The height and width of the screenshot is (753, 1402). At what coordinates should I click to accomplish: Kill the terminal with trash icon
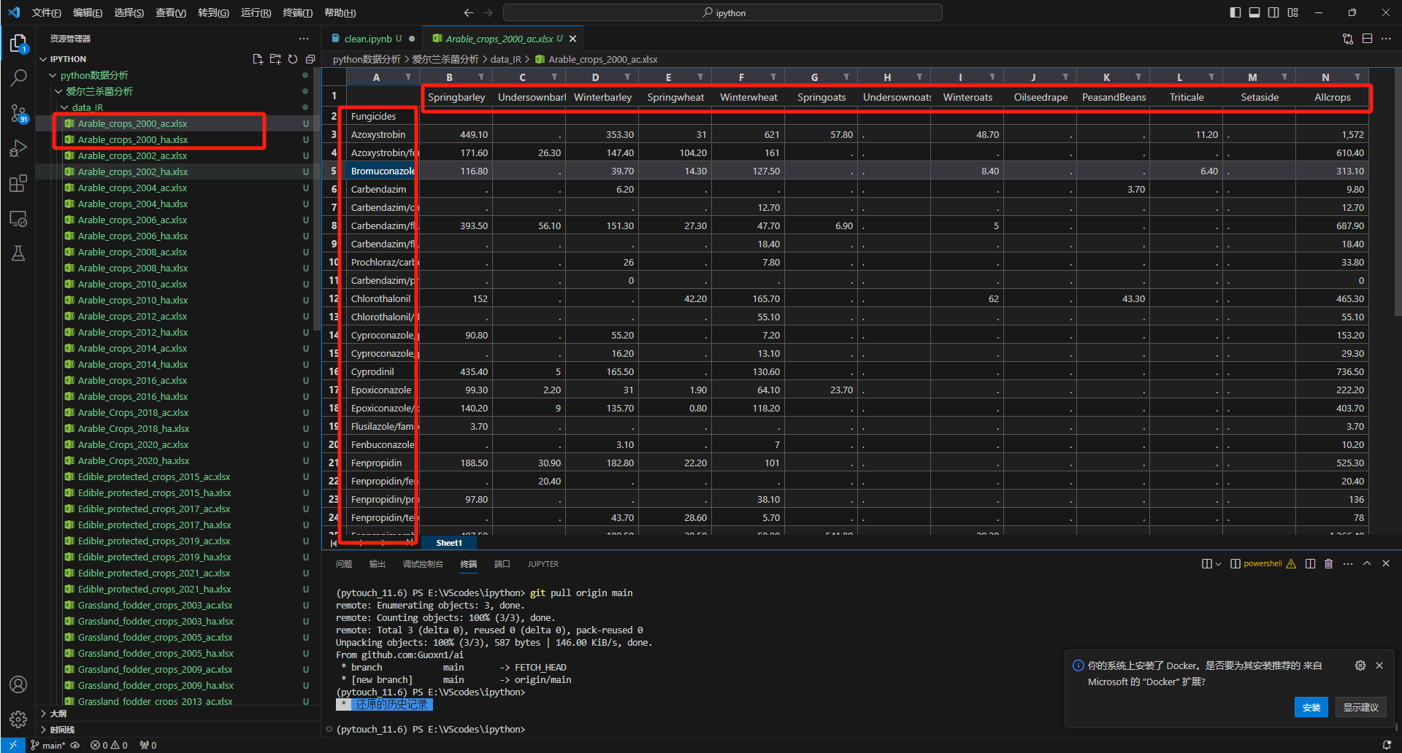click(x=1329, y=563)
